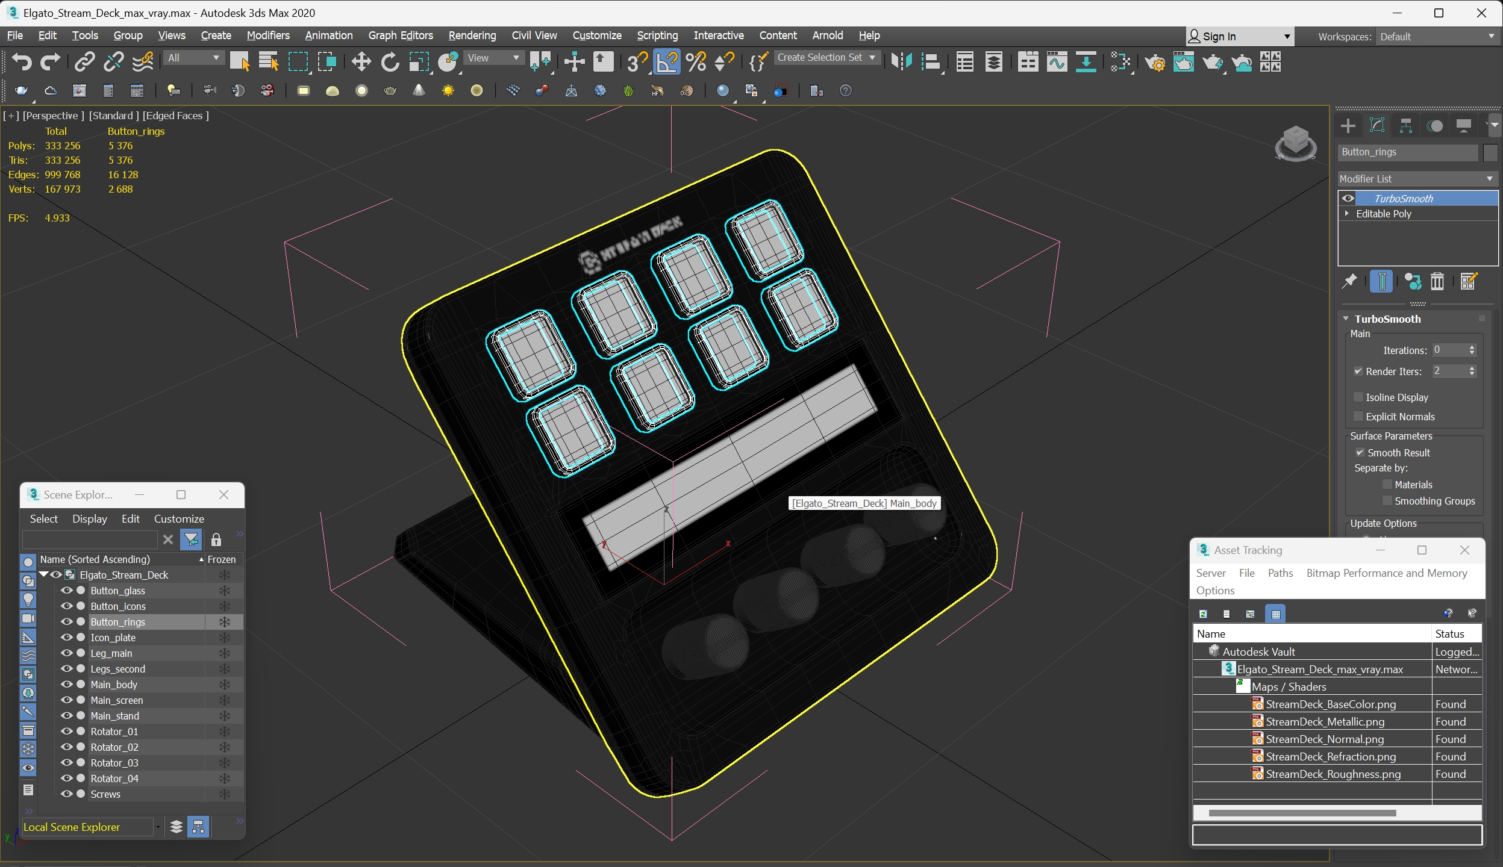
Task: Collapse the Elgato_Stream_Deck tree node
Action: pos(44,574)
